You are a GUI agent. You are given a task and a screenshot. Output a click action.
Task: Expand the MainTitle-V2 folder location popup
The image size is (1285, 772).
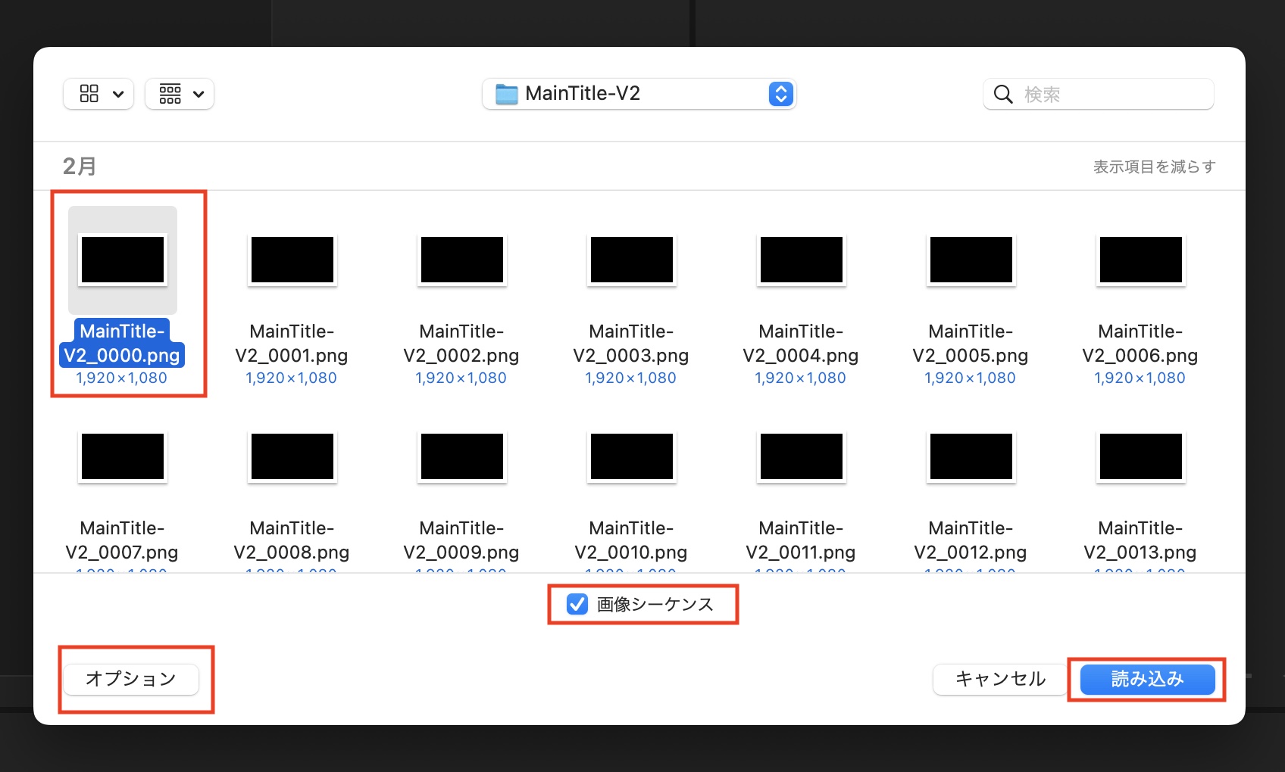tap(780, 94)
